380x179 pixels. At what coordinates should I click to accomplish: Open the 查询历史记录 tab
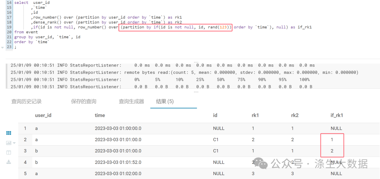click(26, 102)
